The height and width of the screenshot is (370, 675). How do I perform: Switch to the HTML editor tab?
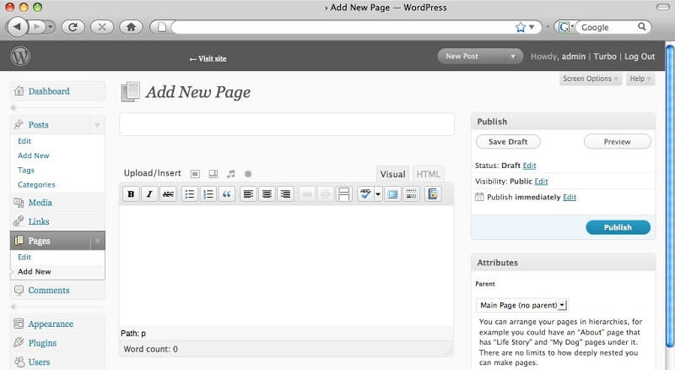(x=428, y=174)
